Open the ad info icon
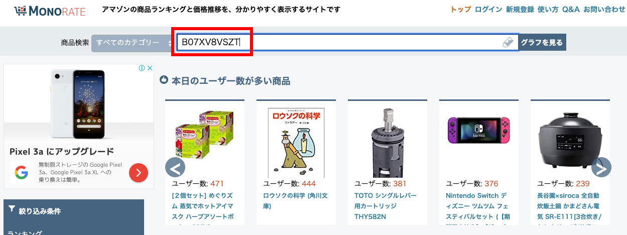 pos(142,68)
